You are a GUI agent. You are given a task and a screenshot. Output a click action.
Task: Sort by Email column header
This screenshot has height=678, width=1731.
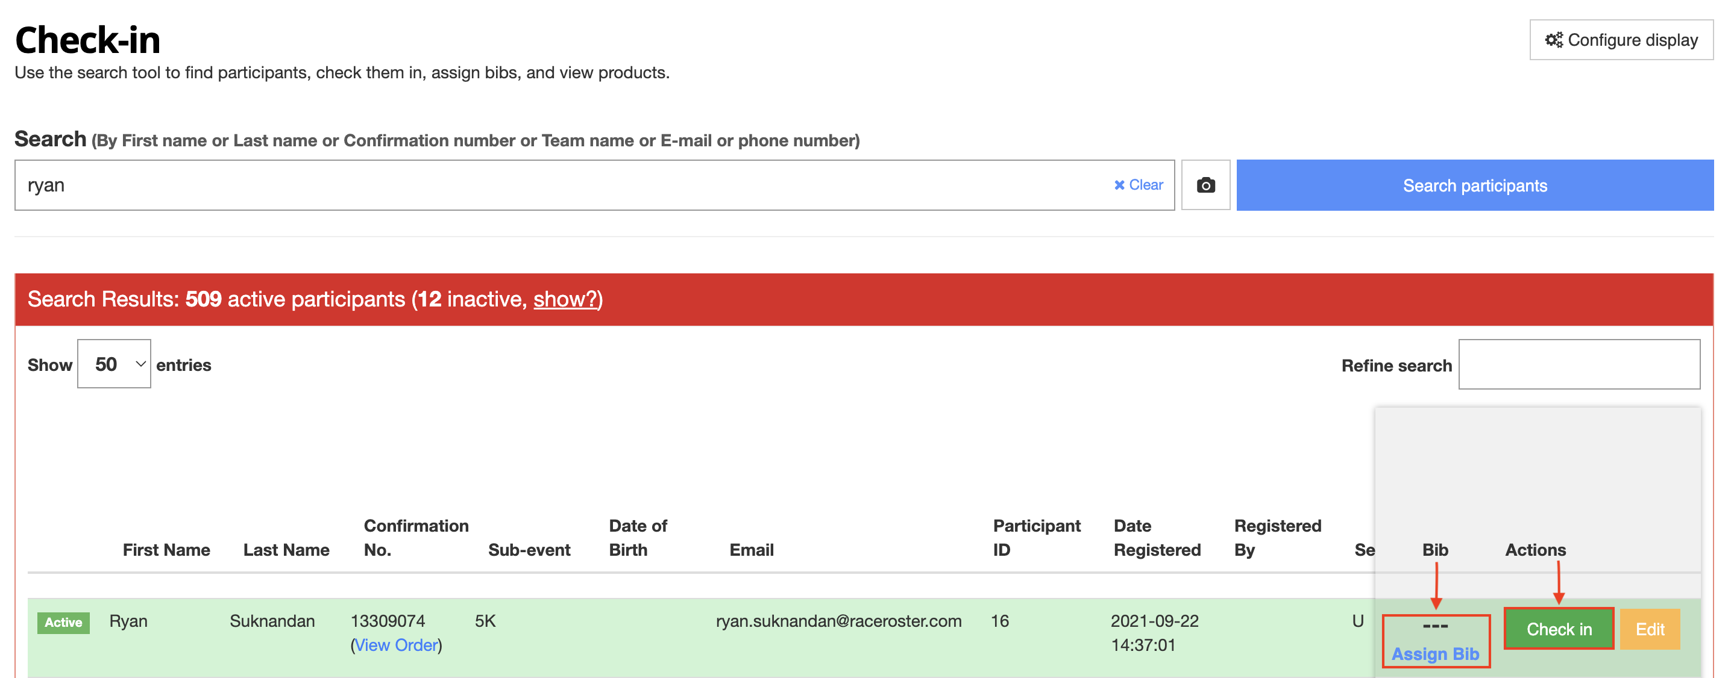[751, 550]
